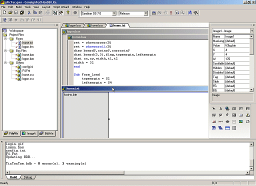Open the Release configuration dropdown
256x186 pixels.
click(146, 13)
